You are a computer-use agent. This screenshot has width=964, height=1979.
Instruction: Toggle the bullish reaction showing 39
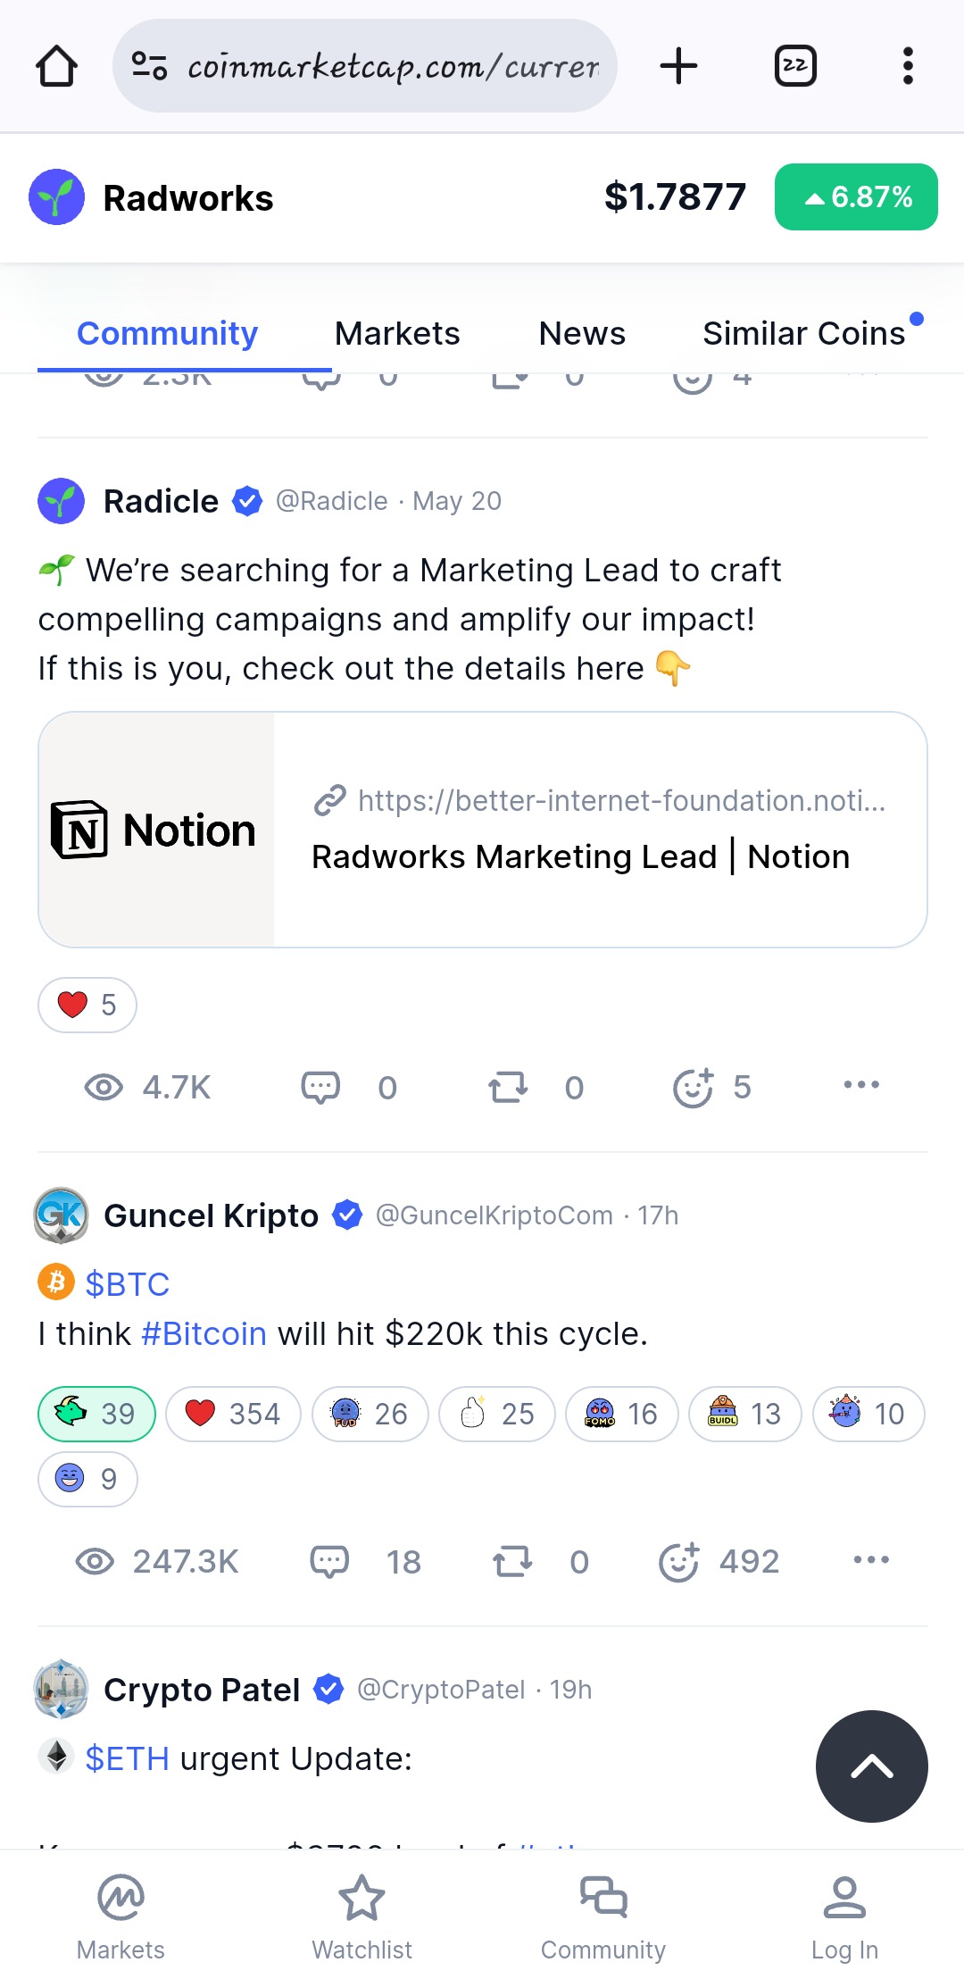coord(96,1414)
